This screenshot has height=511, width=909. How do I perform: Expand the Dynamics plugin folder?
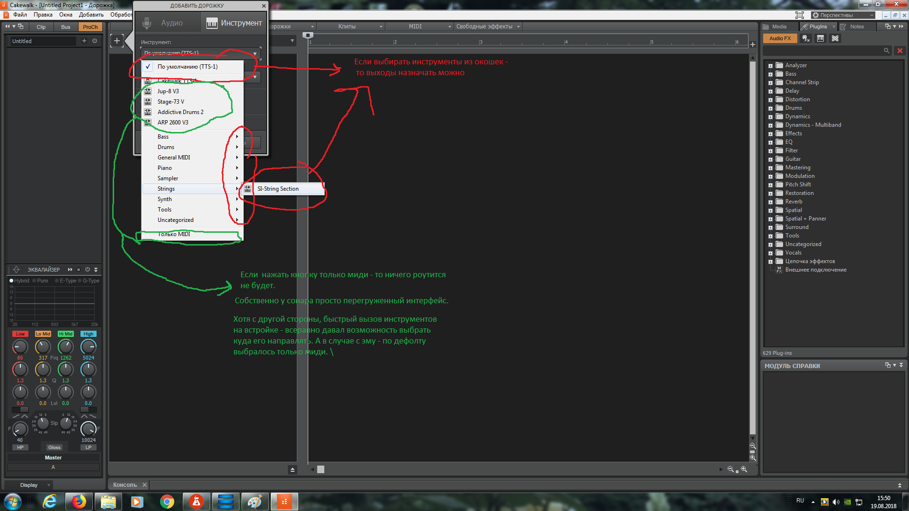pyautogui.click(x=770, y=117)
